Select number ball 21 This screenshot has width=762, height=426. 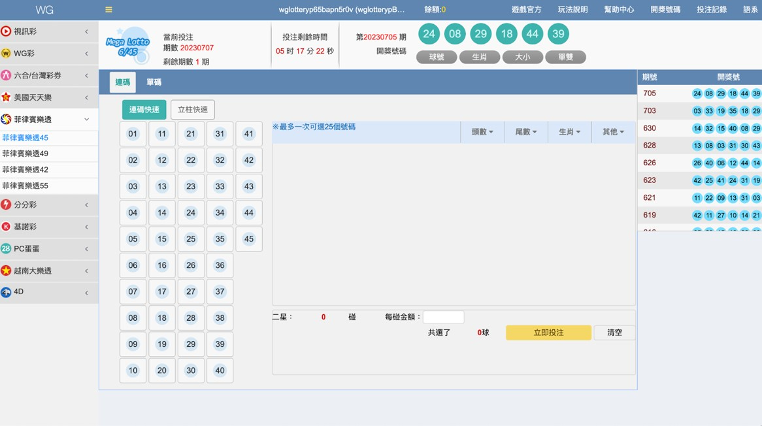[191, 134]
